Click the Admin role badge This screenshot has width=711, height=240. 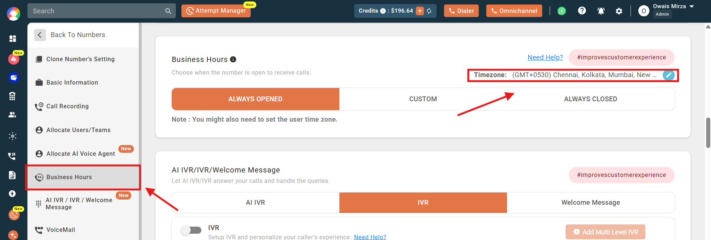click(x=662, y=14)
